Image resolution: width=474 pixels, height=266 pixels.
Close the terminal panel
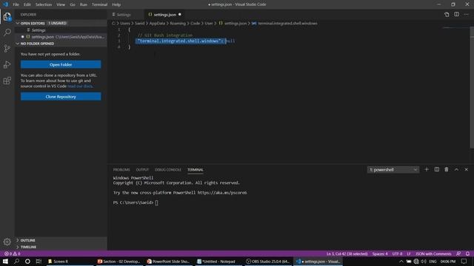click(466, 169)
